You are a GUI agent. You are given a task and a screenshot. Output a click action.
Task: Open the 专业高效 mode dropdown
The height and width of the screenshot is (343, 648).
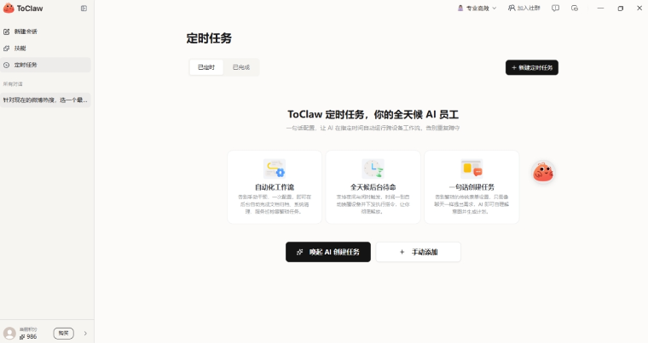[477, 9]
